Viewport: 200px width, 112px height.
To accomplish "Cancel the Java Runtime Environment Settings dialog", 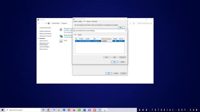I will click(x=122, y=62).
